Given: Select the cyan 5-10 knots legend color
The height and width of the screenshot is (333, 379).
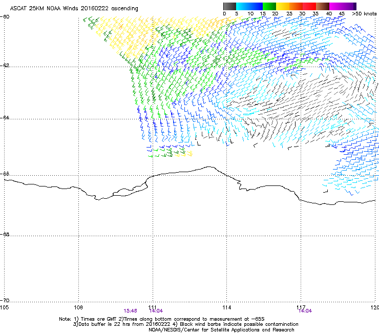Looking at the screenshot, I should pos(243,6).
